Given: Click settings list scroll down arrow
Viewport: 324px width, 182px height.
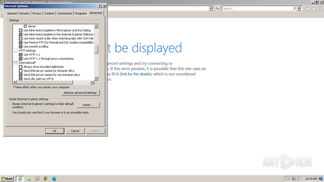Looking at the screenshot, I should click(x=96, y=78).
